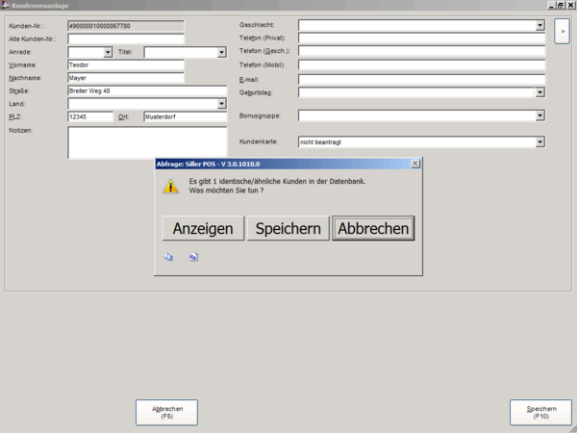The width and height of the screenshot is (577, 433).
Task: Open the Anrede dropdown
Action: pyautogui.click(x=107, y=53)
